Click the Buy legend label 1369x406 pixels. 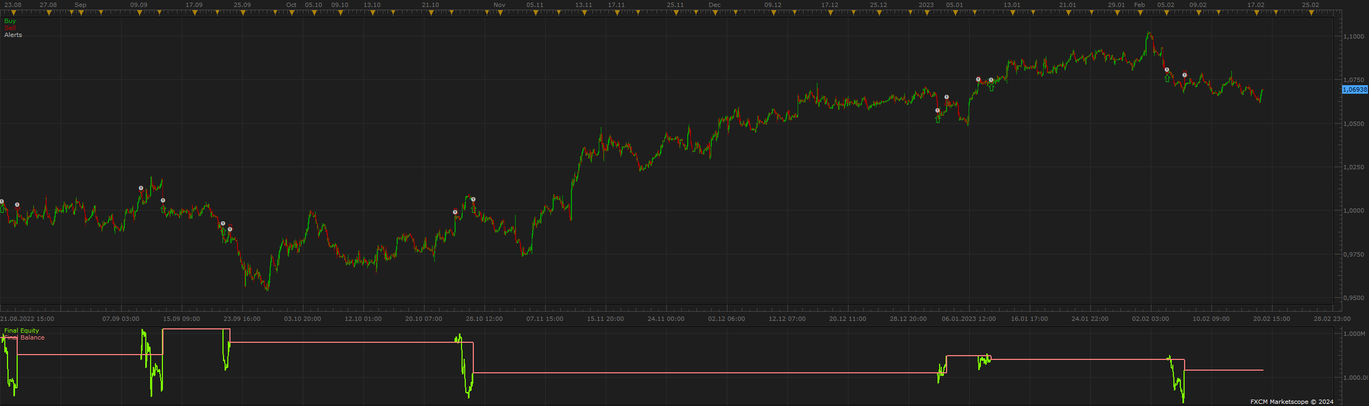click(10, 21)
